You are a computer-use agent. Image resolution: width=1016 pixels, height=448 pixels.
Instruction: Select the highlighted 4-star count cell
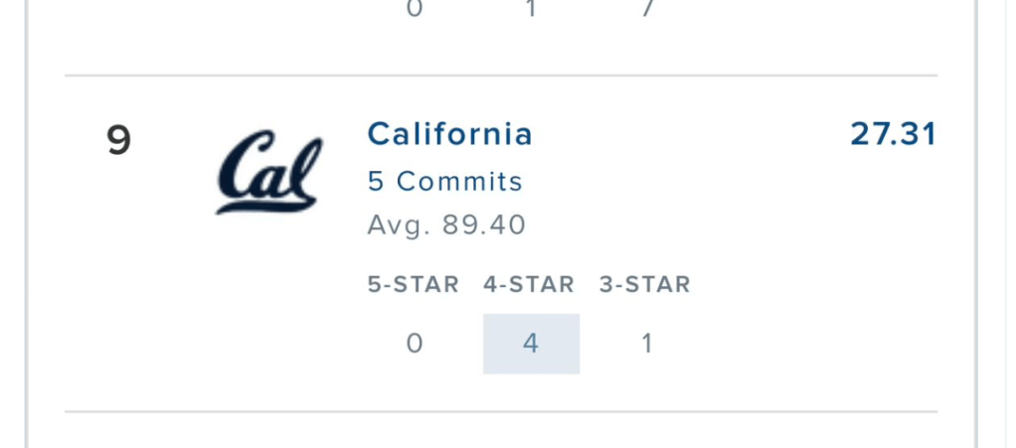[531, 344]
